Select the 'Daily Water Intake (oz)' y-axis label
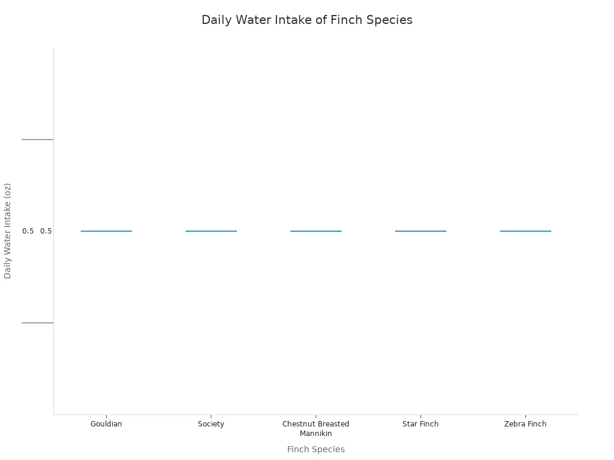 coord(8,231)
